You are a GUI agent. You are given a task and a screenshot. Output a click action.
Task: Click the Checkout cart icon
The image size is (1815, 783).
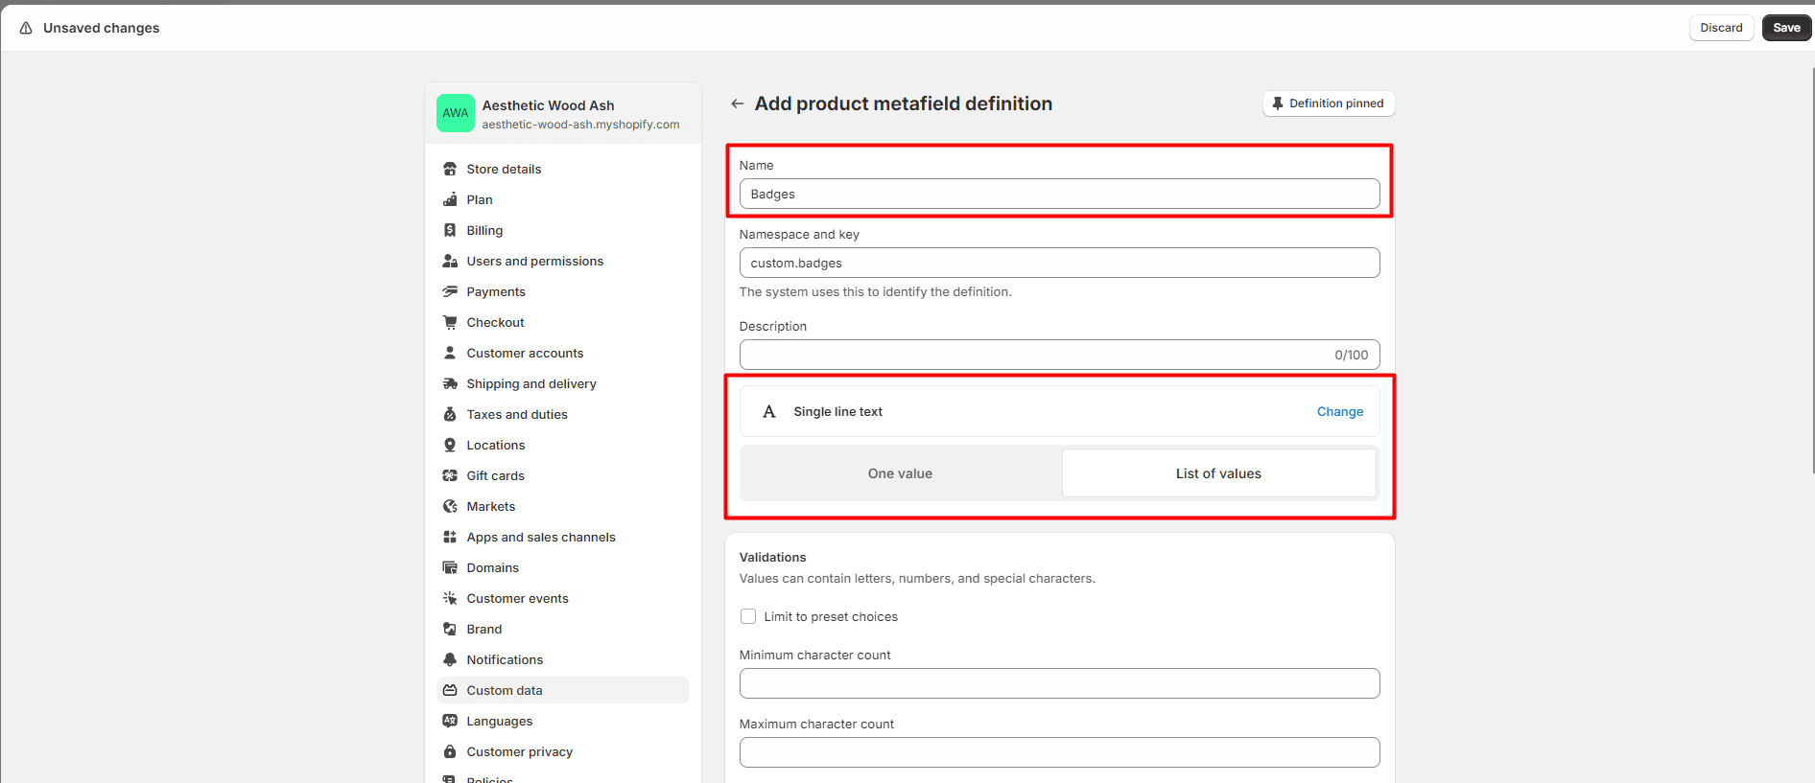(x=450, y=322)
